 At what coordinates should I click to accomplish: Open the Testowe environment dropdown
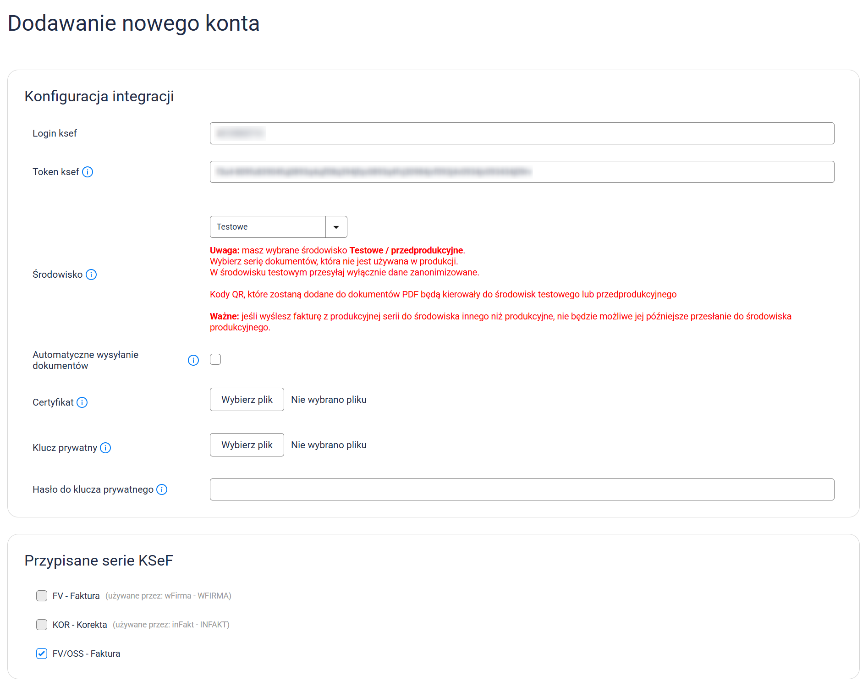click(x=268, y=227)
